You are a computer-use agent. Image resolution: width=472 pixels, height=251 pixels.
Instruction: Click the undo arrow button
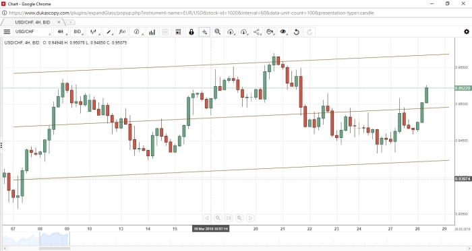[297, 32]
